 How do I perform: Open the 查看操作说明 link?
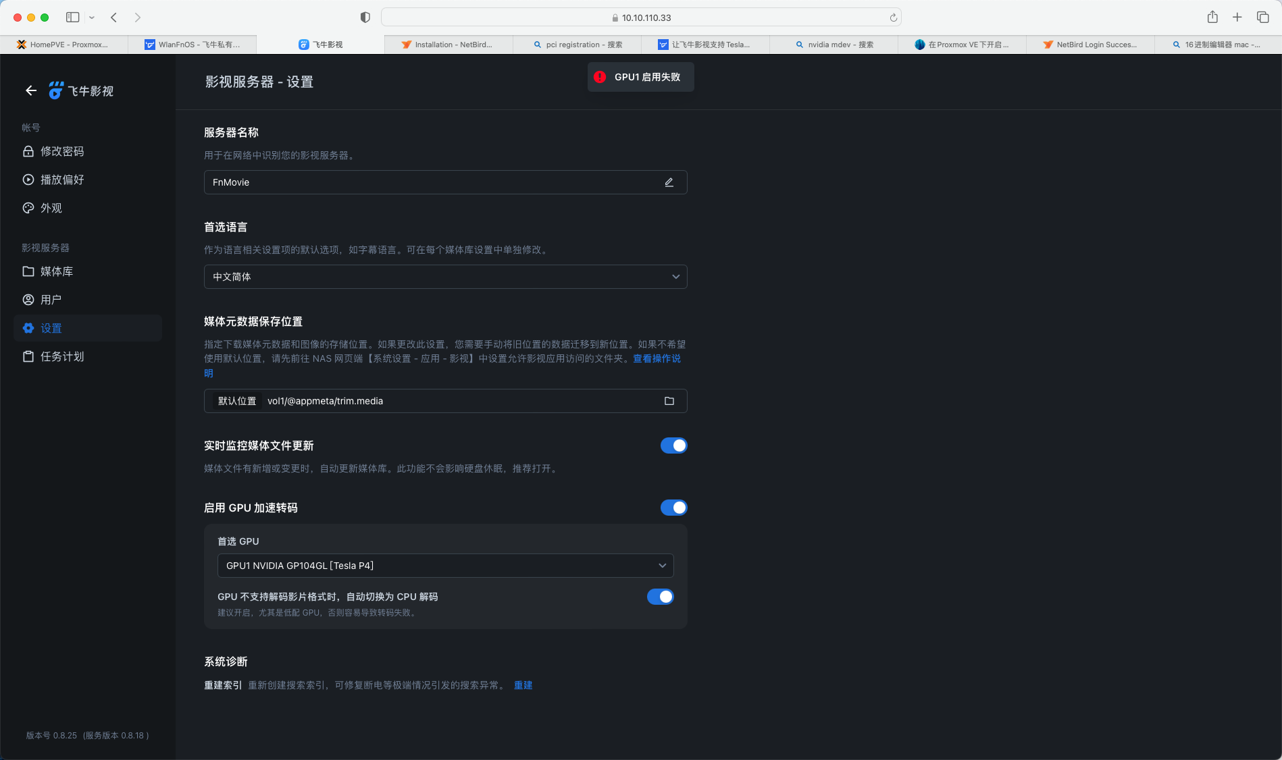click(657, 358)
